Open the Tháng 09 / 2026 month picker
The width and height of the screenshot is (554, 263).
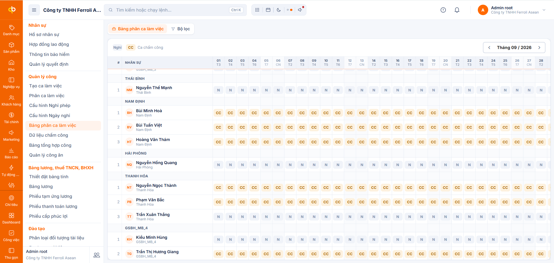click(x=514, y=48)
